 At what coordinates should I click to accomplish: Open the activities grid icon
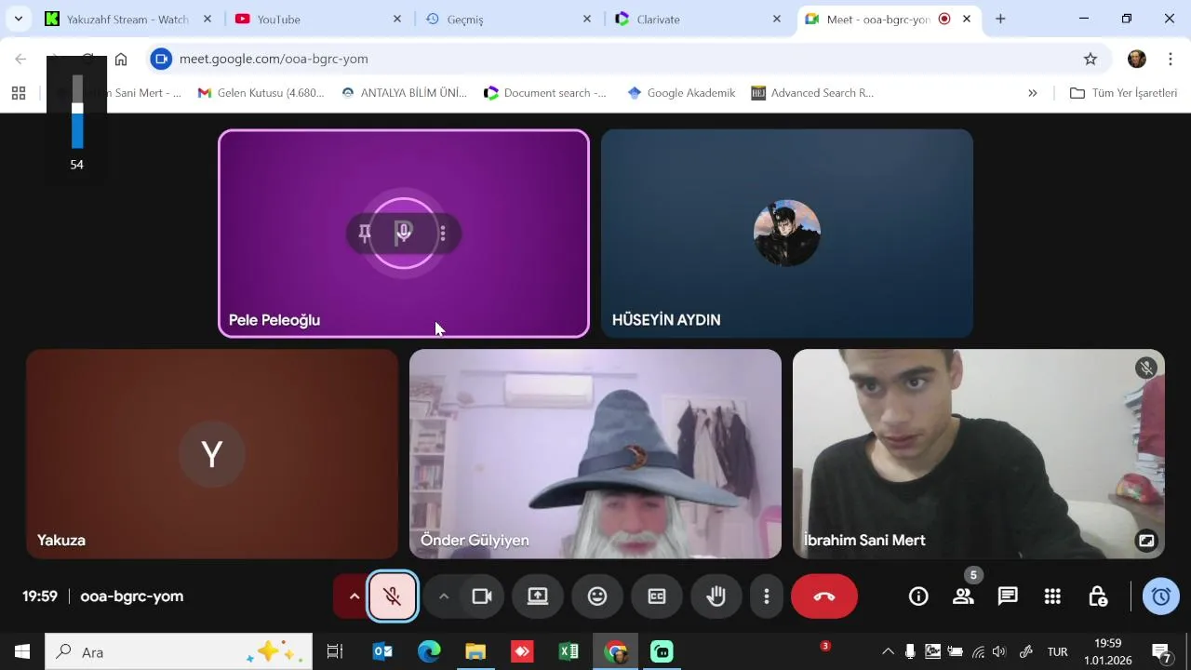[1052, 596]
